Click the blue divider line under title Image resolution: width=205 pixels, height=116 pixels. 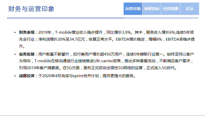click(102, 18)
